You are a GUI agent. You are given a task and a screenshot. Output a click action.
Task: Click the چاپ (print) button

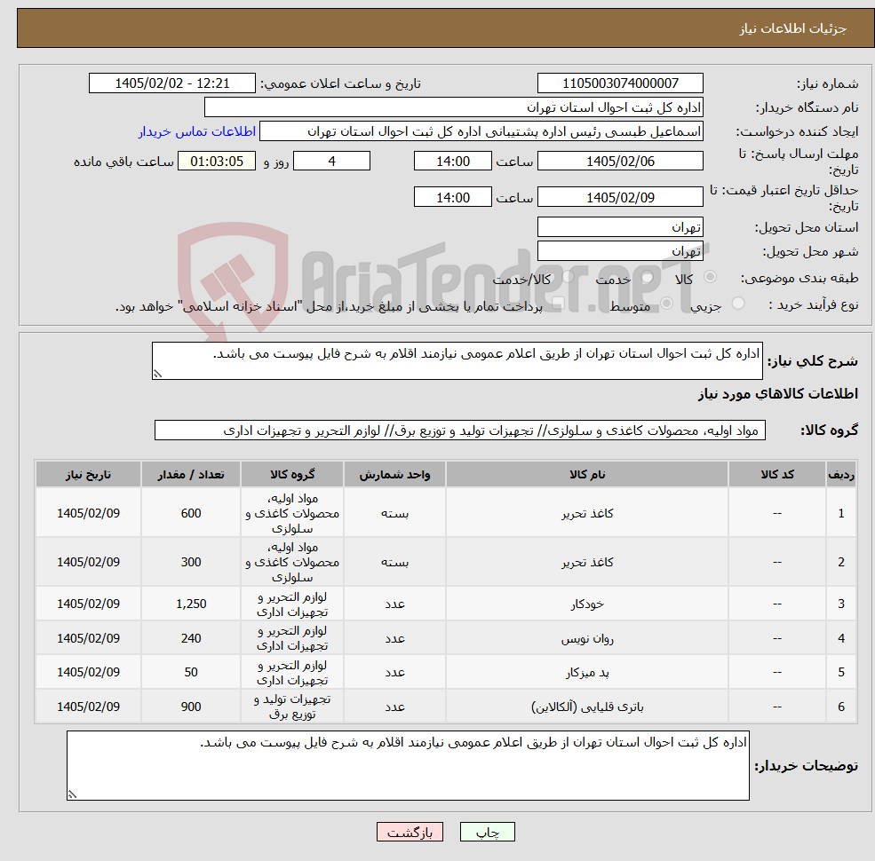pos(487,832)
